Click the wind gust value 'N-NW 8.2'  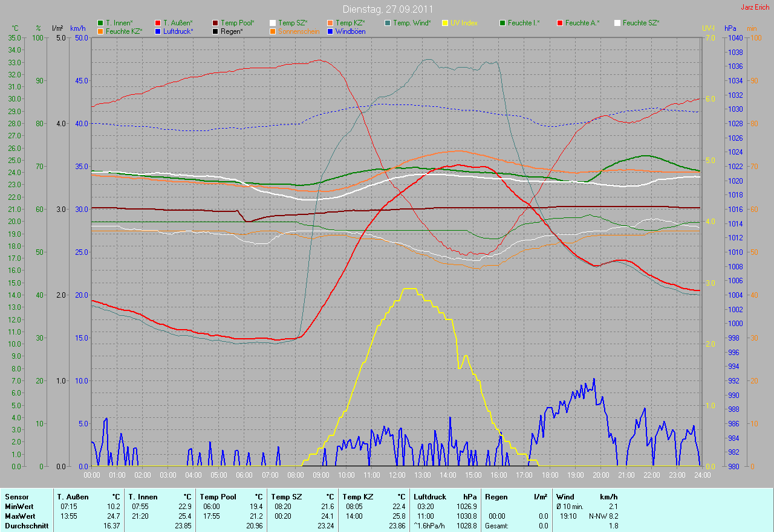(x=603, y=516)
